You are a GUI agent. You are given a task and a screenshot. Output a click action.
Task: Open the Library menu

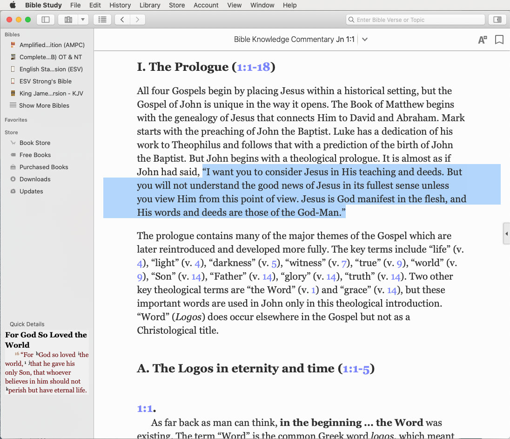click(150, 5)
